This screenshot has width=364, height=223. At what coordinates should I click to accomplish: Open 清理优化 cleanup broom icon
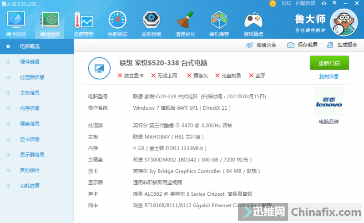coord(185,24)
